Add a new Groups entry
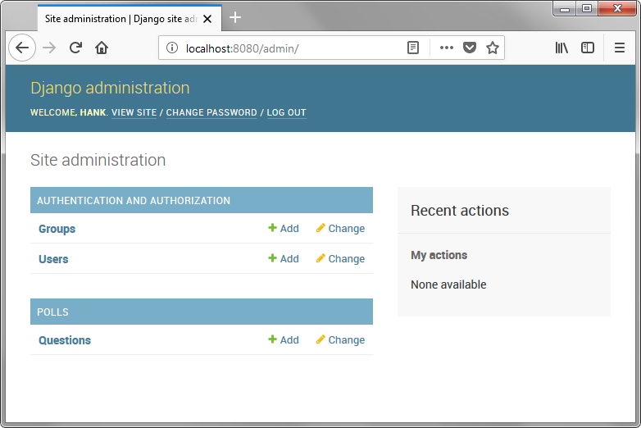 284,229
